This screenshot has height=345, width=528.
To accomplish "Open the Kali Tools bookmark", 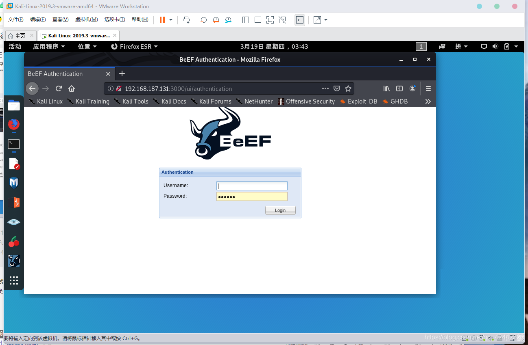I will pos(131,101).
